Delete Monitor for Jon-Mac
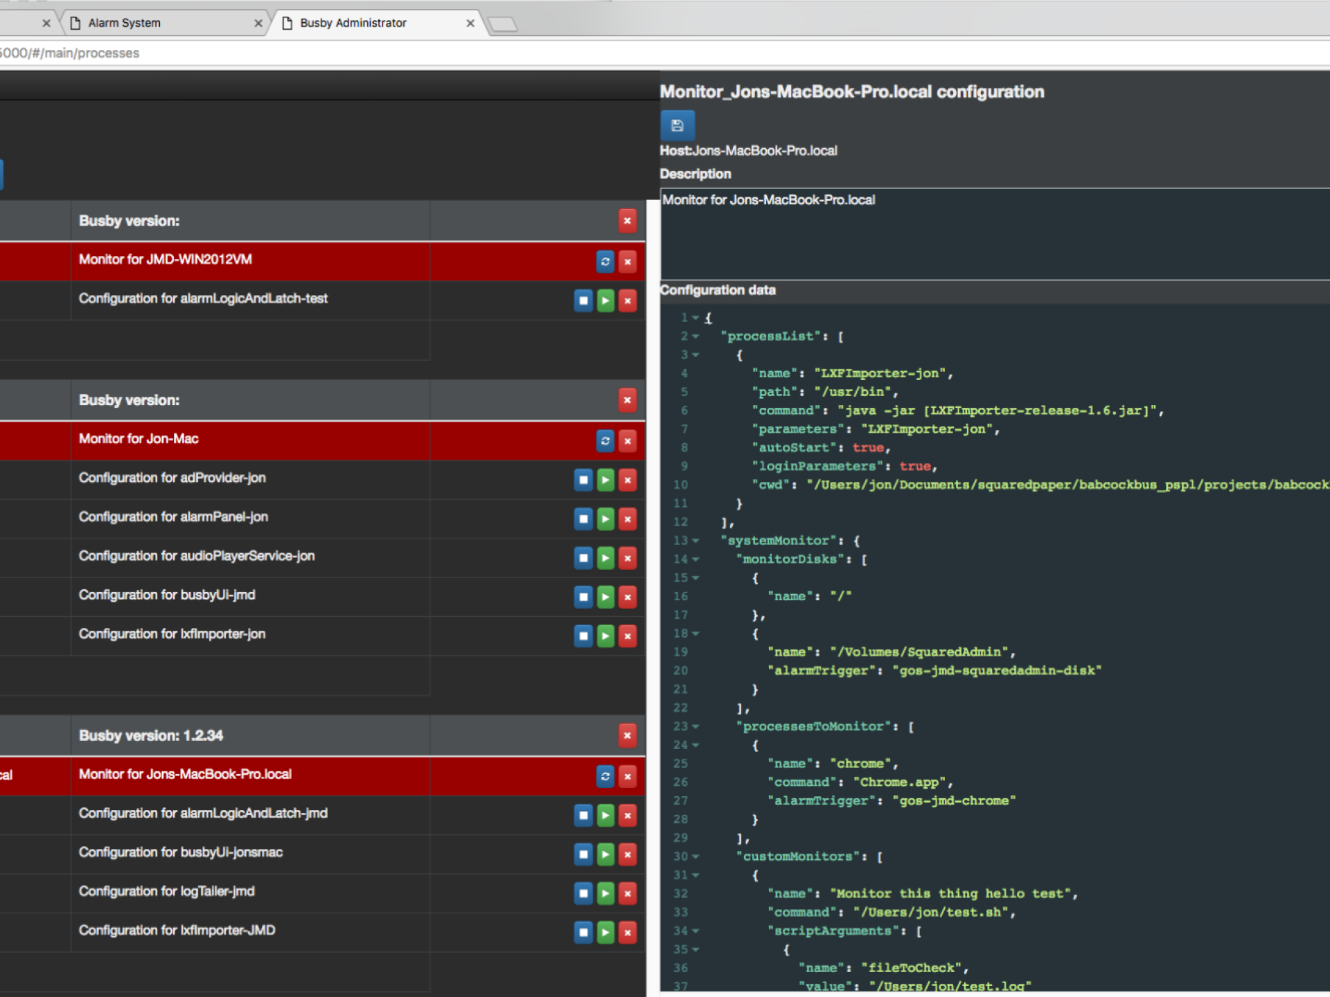Screen dimensions: 1330x997 point(628,441)
